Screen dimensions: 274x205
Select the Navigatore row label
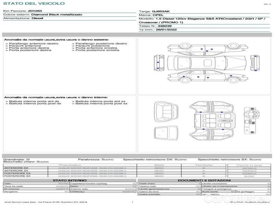click(x=10, y=192)
